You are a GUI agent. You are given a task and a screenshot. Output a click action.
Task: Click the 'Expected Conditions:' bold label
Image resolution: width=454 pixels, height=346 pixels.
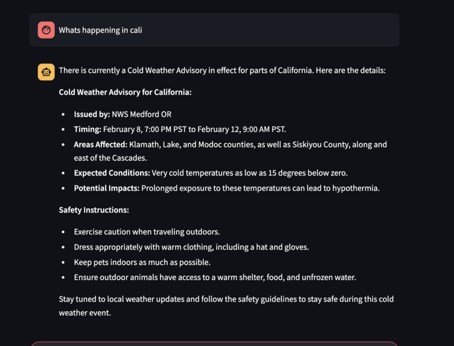(112, 173)
